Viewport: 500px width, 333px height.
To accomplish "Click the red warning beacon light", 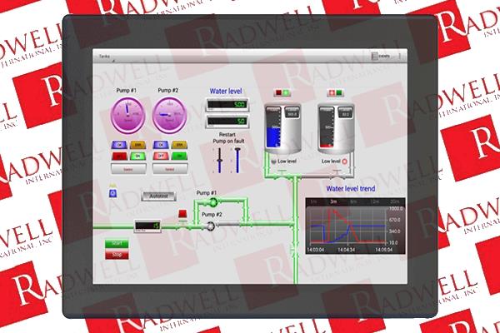I will [182, 215].
